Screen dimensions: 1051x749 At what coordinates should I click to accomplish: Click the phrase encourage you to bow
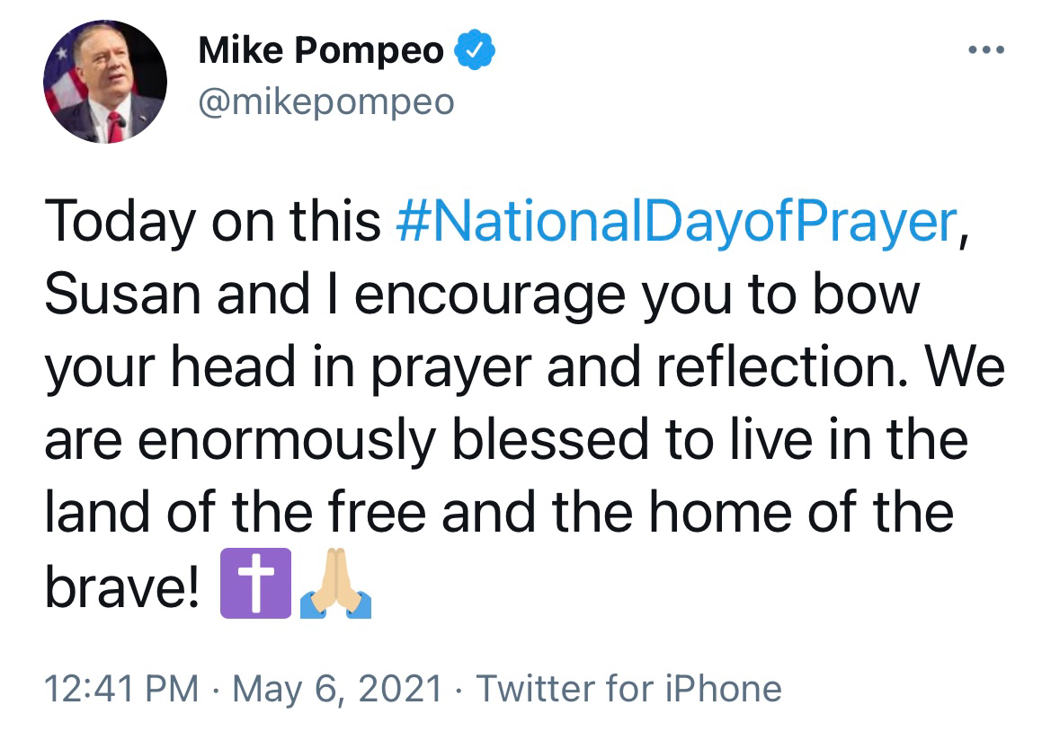point(637,296)
